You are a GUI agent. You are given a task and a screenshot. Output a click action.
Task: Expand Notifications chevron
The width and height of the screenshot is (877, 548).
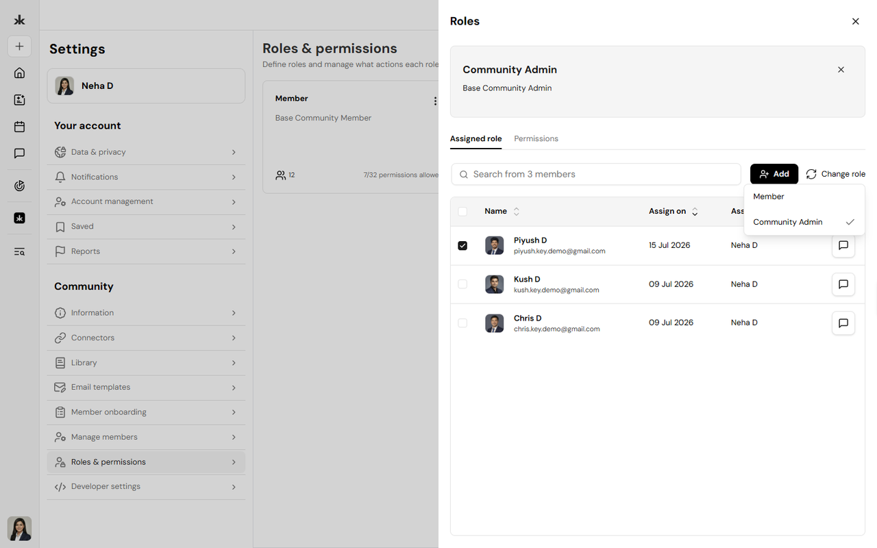234,177
